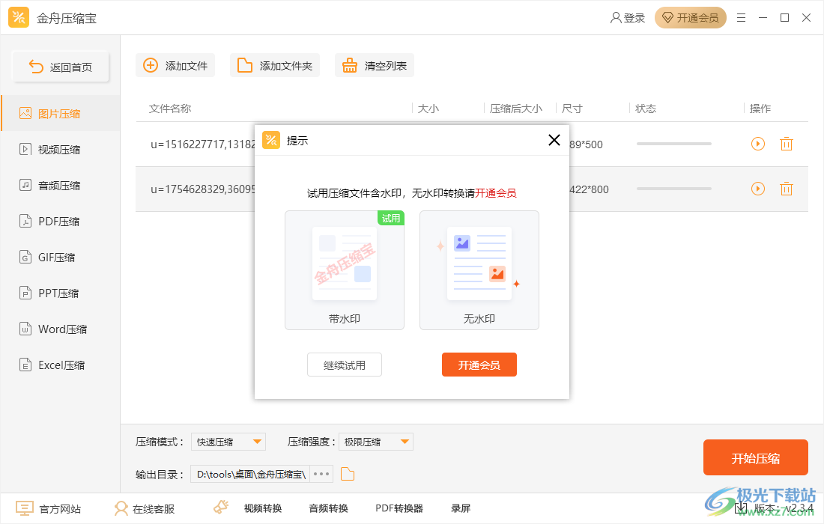Click progress bar of the 422*800 row

(673, 189)
